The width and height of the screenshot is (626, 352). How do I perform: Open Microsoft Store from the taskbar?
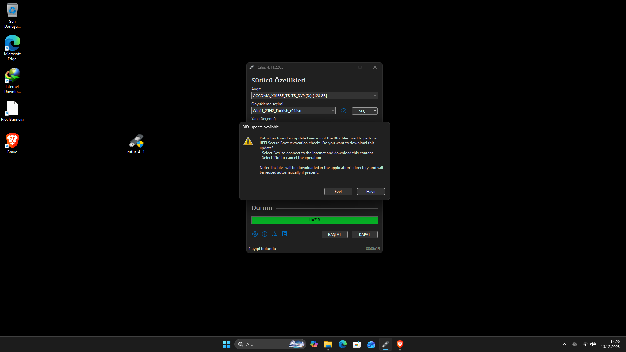tap(357, 344)
